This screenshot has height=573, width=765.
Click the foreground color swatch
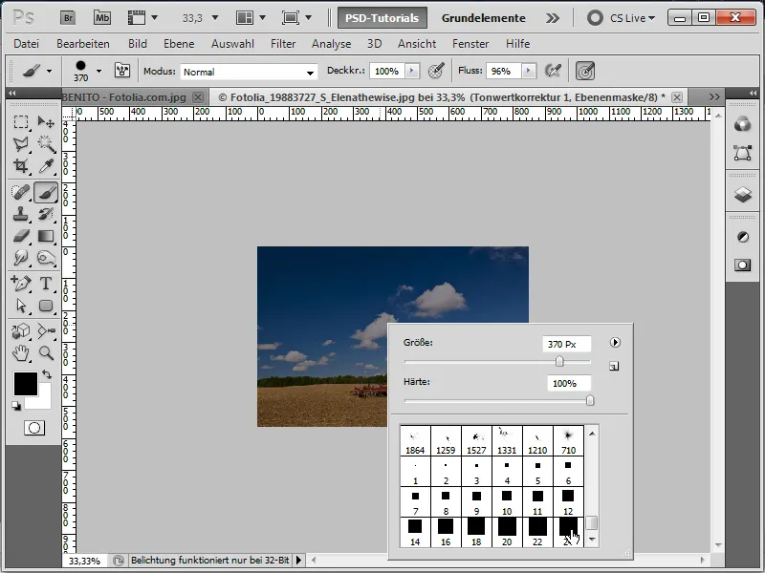[x=26, y=384]
